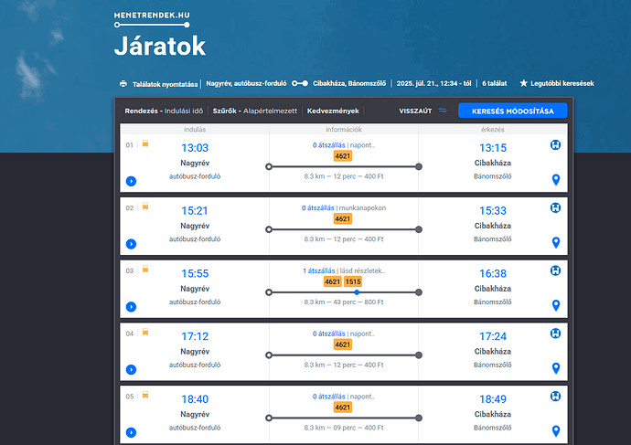
Task: Open details arrow for the 18:40 departure
Action: click(131, 432)
